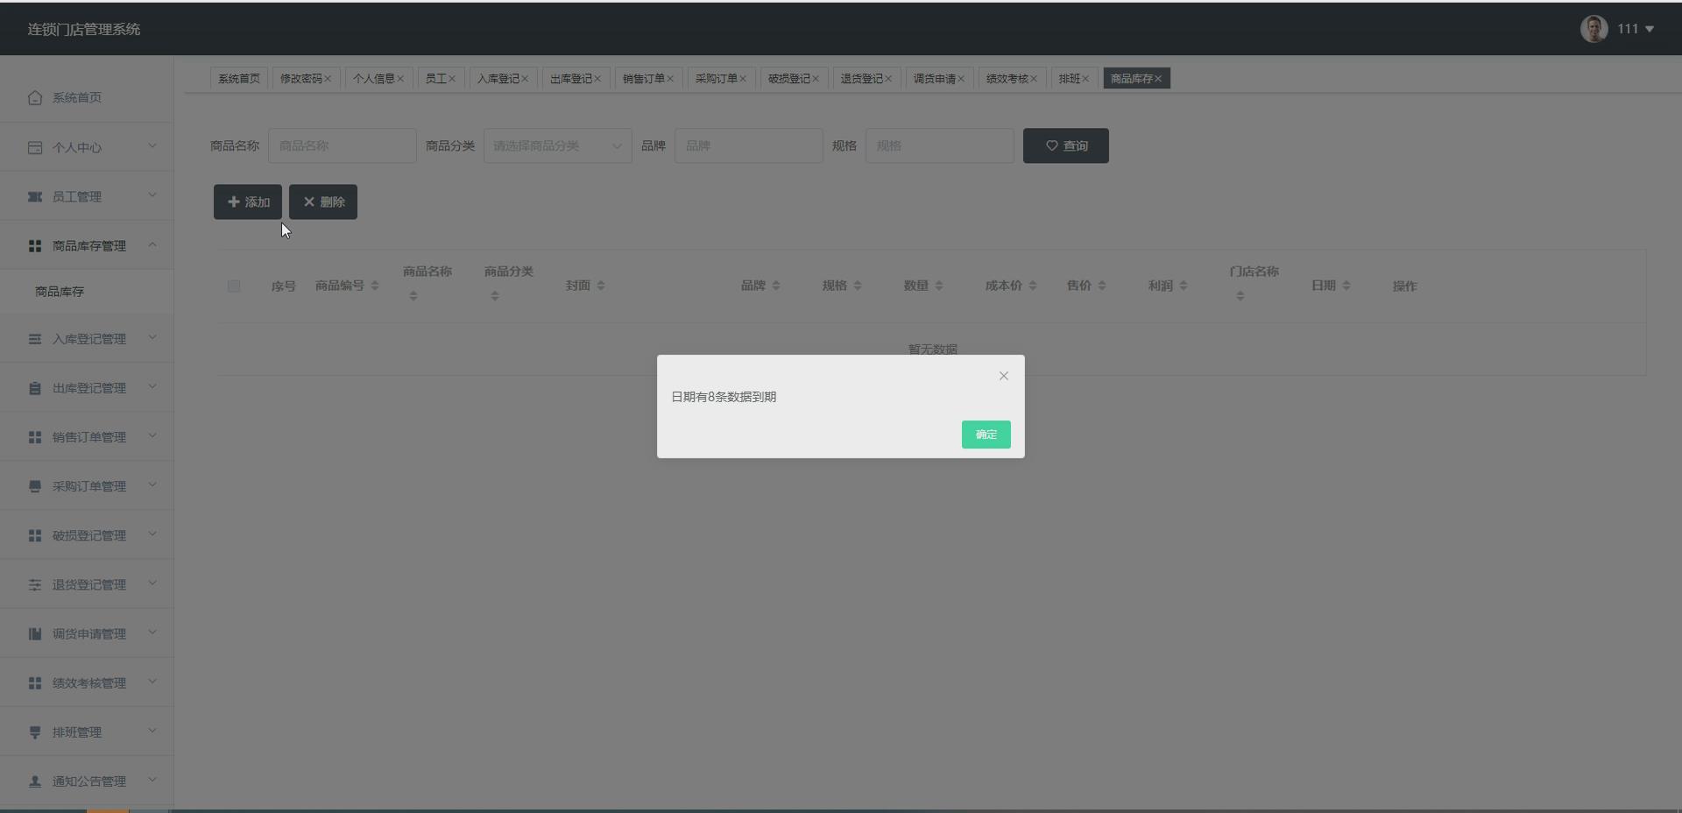
Task: Sort by 售价 column
Action: point(1102,286)
